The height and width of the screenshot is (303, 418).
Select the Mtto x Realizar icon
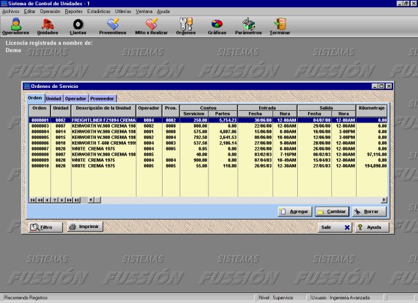point(150,25)
